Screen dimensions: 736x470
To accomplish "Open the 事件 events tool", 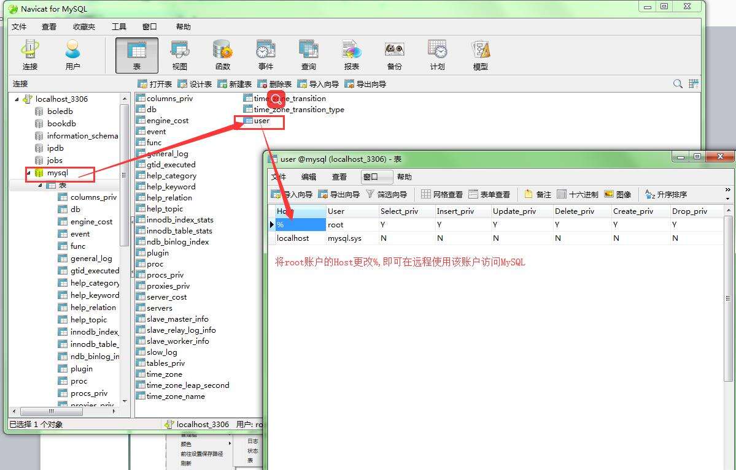I will (x=266, y=55).
